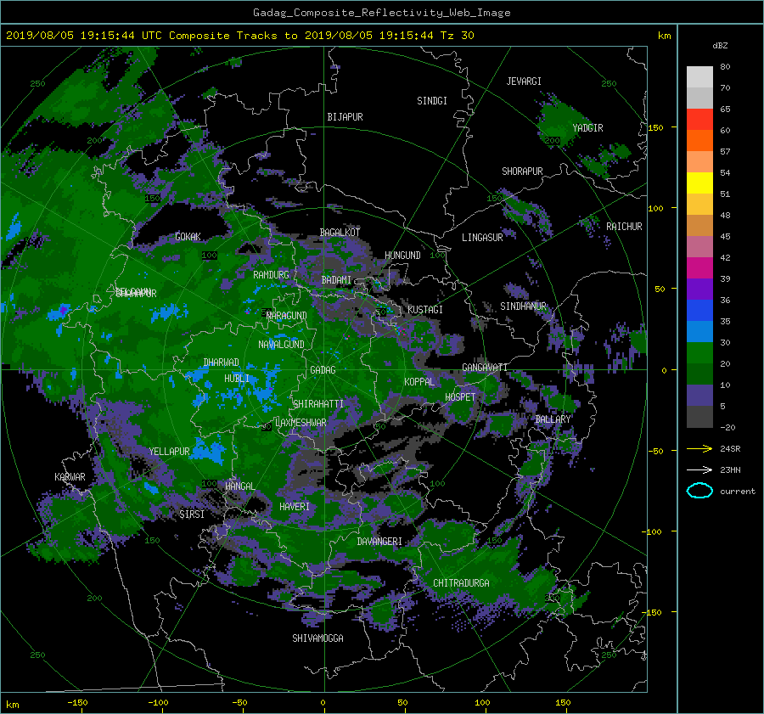764x714 pixels.
Task: Click the yellow 24SR arrow legend icon
Action: (699, 448)
